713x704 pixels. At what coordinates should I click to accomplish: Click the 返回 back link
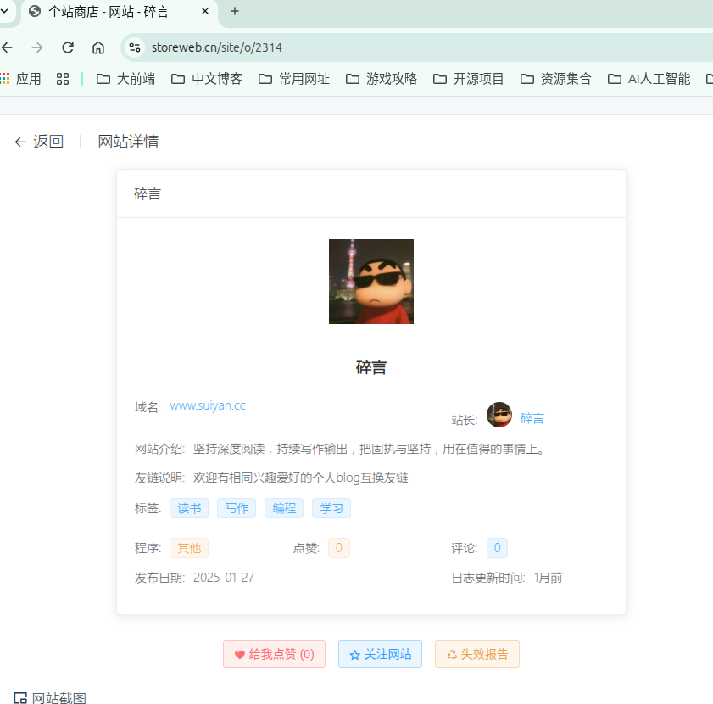pyautogui.click(x=39, y=142)
